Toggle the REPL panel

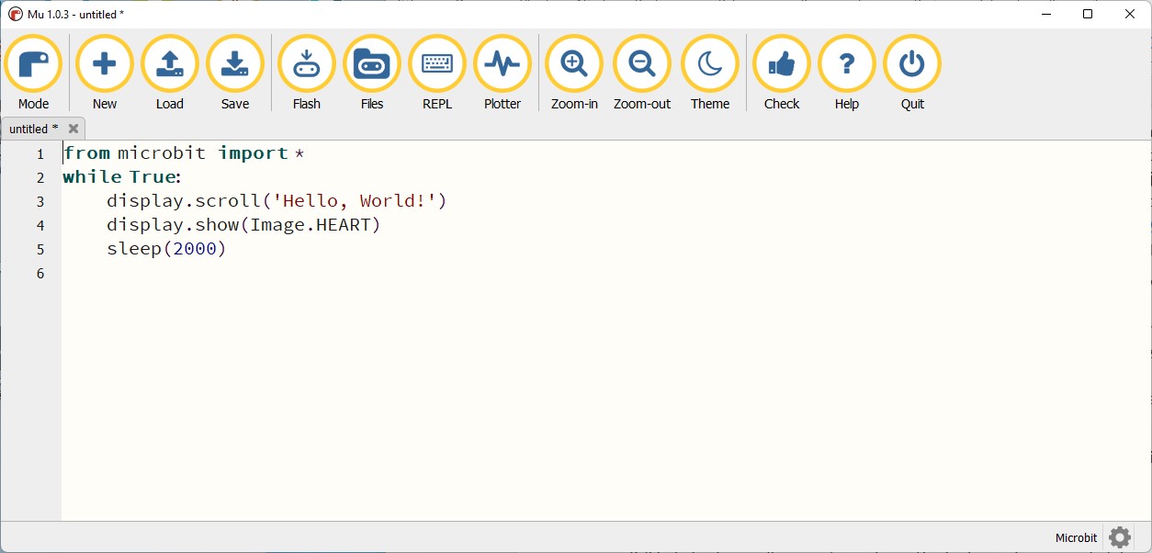tap(437, 73)
